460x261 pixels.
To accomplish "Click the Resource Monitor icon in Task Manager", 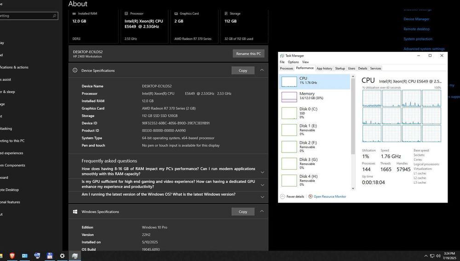I will [310, 197].
